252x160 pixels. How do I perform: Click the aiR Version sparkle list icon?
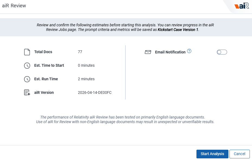pyautogui.click(x=27, y=93)
